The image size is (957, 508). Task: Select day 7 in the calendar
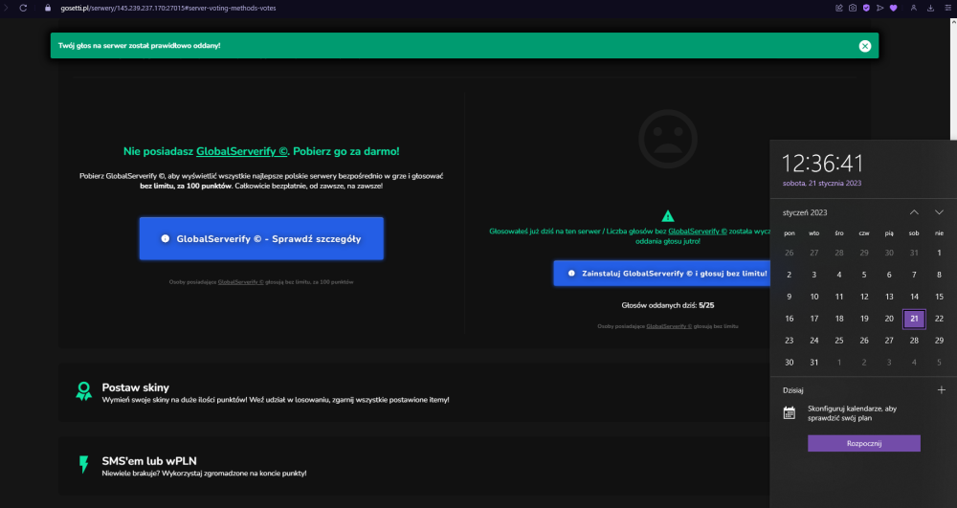[914, 275]
